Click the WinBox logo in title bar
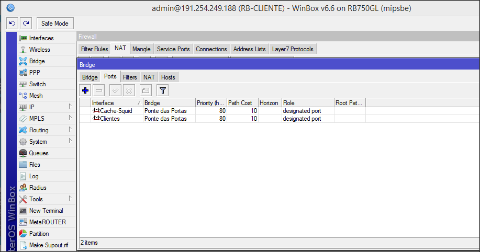 tap(10, 8)
